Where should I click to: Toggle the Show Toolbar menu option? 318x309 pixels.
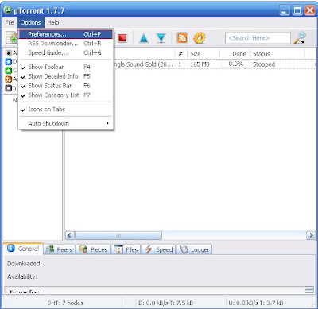tap(66, 67)
